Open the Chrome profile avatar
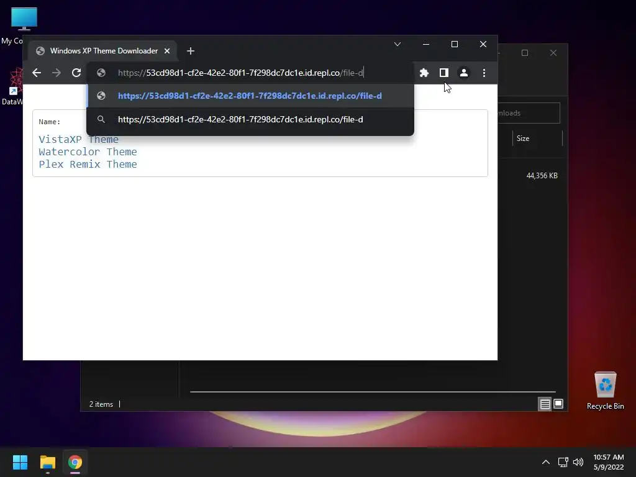Viewport: 636px width, 477px height. [463, 73]
